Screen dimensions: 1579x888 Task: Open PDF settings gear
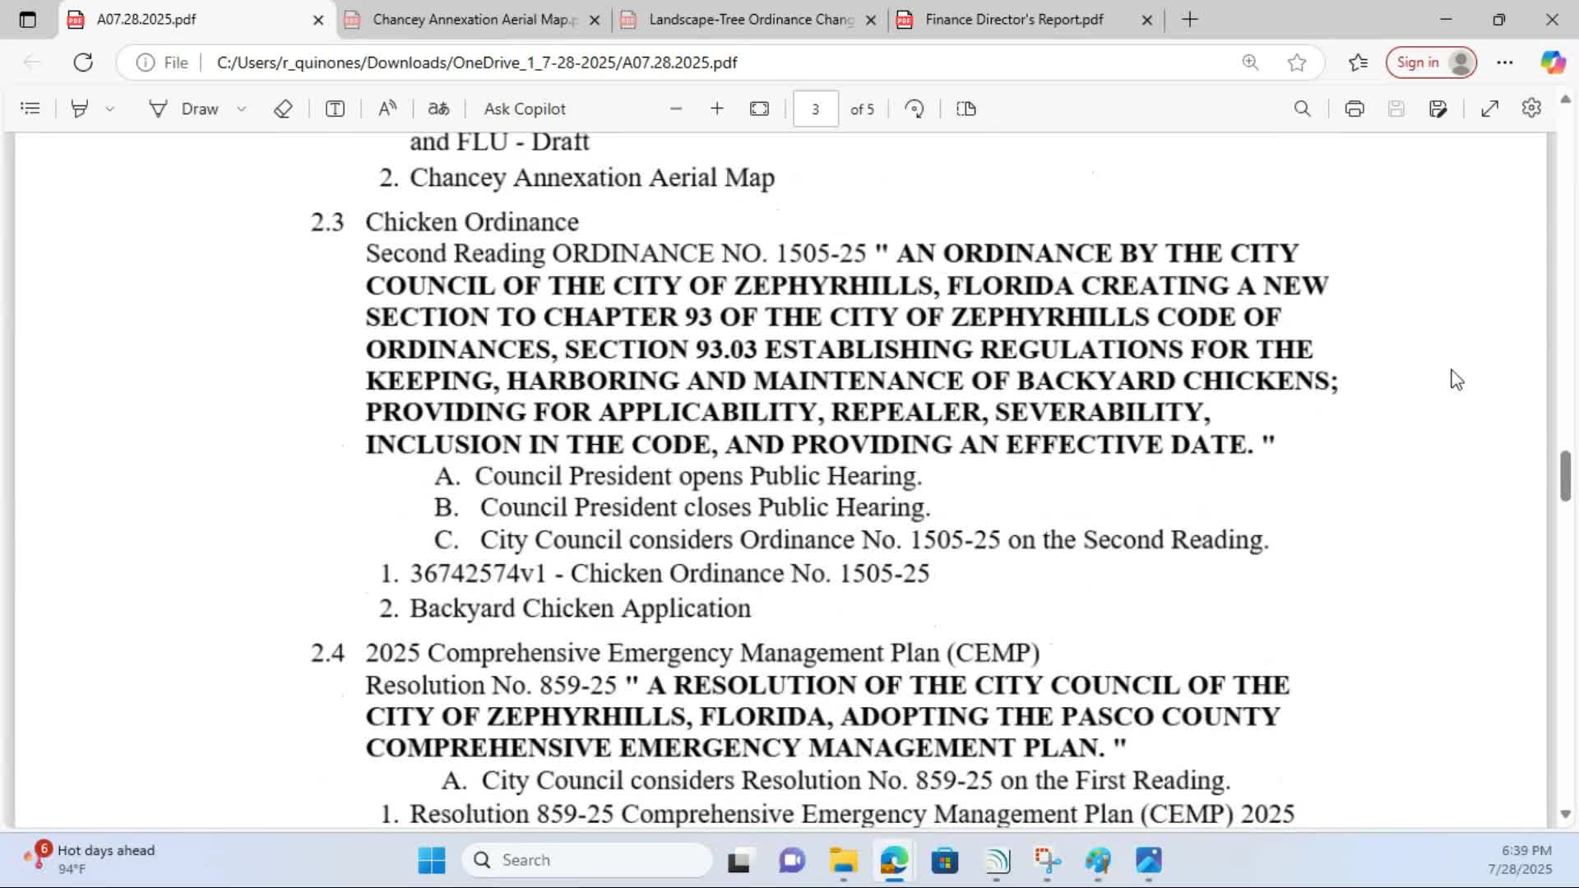coord(1531,109)
